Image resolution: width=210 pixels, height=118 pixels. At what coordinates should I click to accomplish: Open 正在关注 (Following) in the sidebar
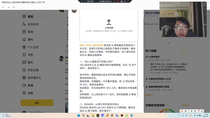point(31,24)
